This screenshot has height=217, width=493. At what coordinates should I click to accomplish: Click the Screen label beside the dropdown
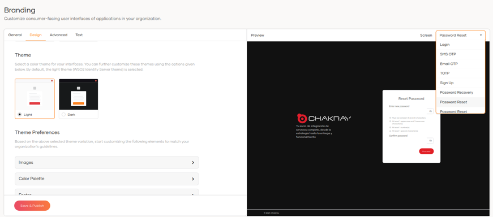pos(426,35)
